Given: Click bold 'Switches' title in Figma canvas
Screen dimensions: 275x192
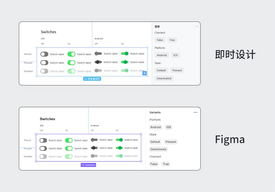Looking at the screenshot, I should click(47, 119).
